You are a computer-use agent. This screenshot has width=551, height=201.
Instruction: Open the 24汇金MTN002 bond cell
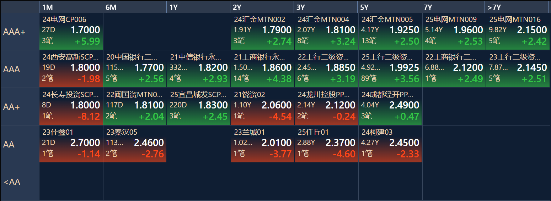pyautogui.click(x=262, y=32)
